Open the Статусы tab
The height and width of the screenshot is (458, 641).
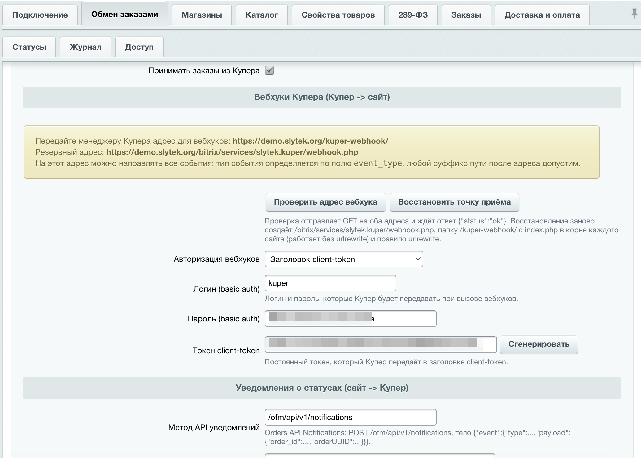[x=29, y=47]
